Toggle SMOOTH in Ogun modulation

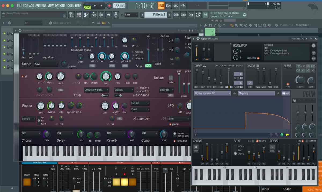[x=258, y=58]
